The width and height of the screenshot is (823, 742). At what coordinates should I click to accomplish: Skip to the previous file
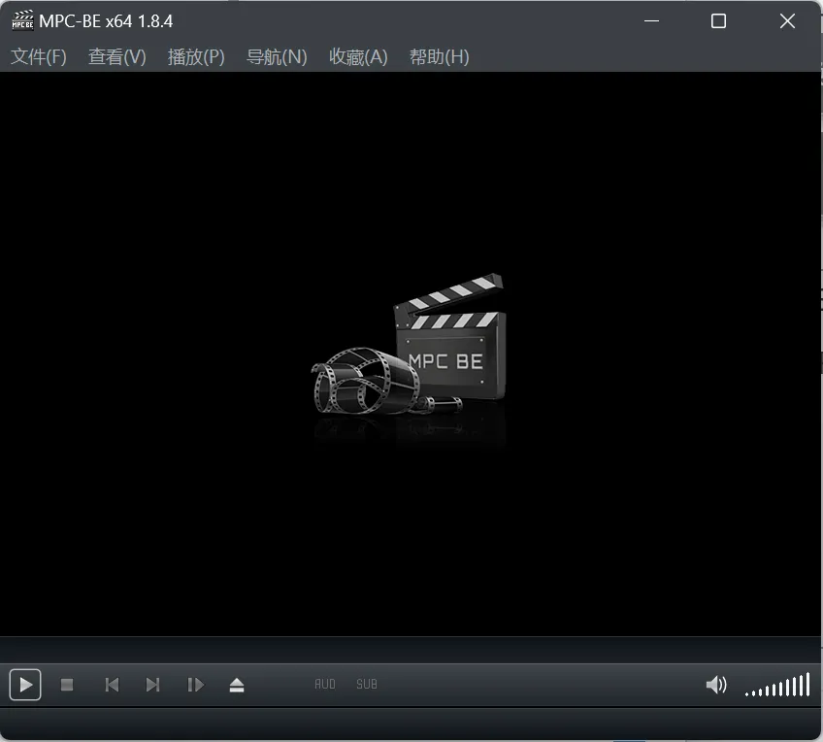tap(112, 685)
